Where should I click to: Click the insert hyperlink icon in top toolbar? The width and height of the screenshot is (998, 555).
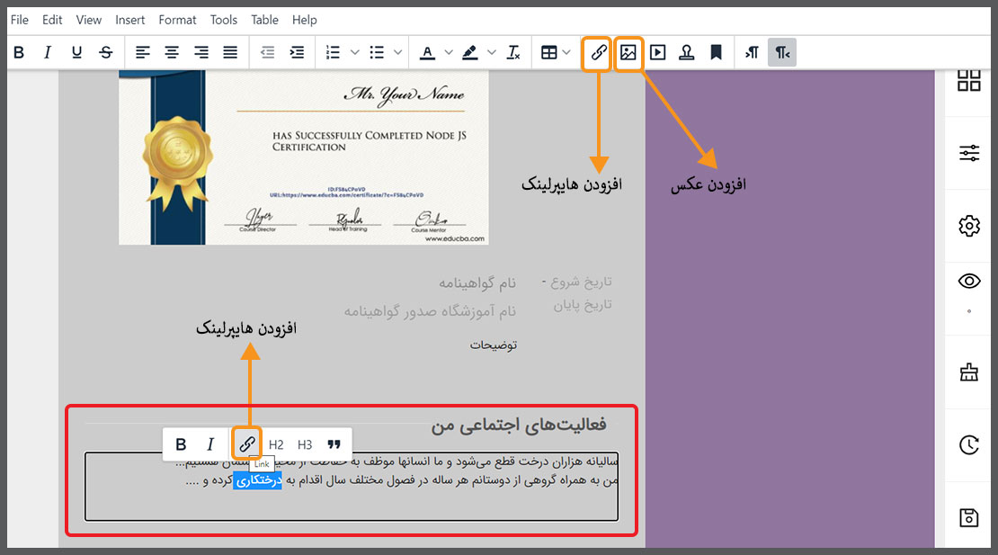598,53
